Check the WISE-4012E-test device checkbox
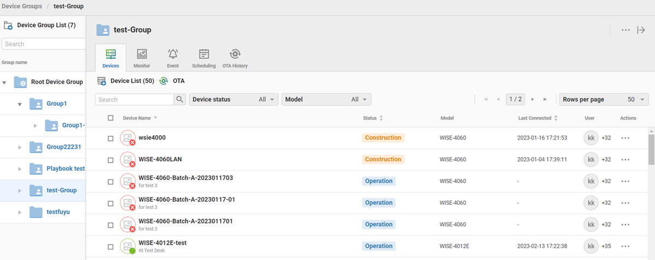The width and height of the screenshot is (655, 260). click(x=111, y=247)
